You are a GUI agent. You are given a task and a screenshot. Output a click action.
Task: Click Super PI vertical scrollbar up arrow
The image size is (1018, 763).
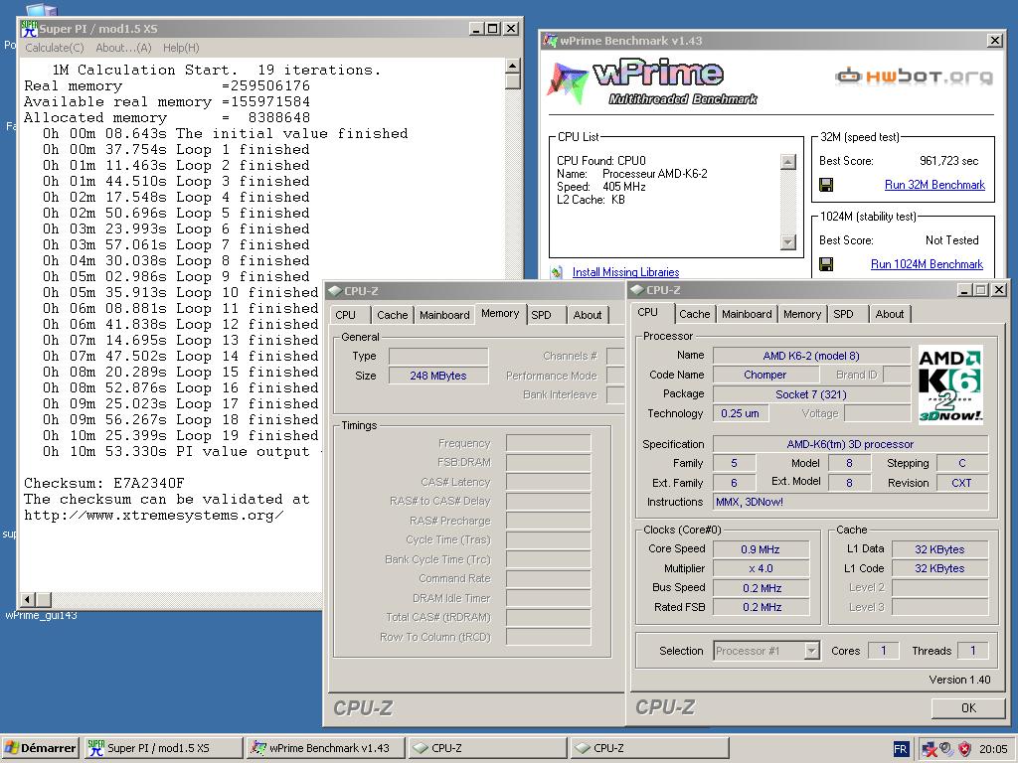(x=512, y=66)
